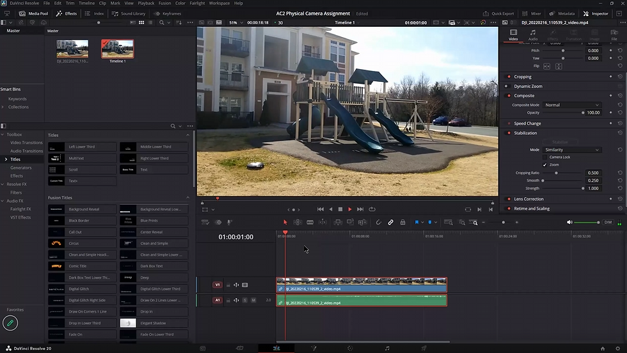Toggle the Stabilization enable switch

click(509, 133)
